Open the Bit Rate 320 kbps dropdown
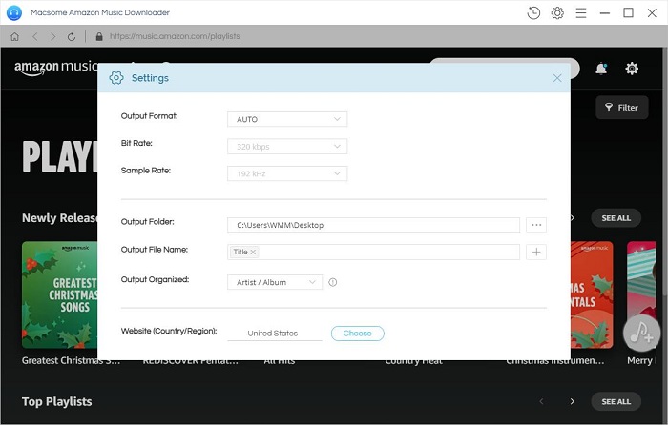The height and width of the screenshot is (425, 668). point(287,147)
